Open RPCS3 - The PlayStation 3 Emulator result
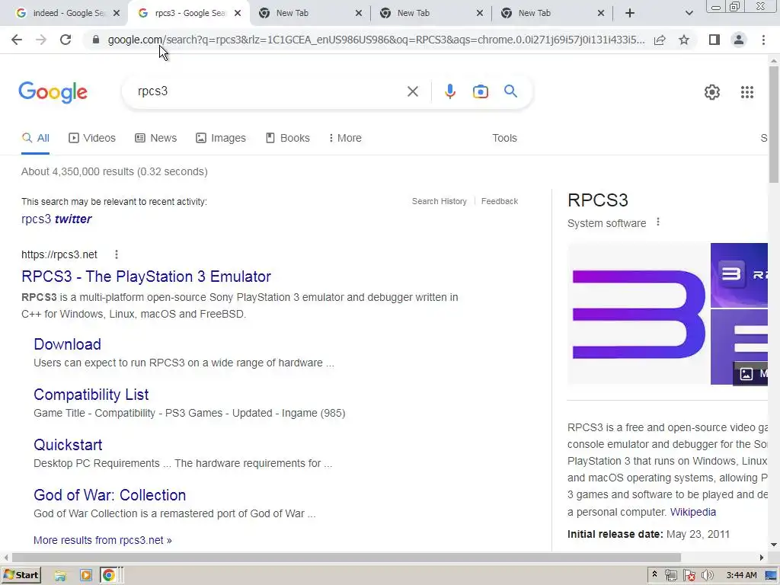The height and width of the screenshot is (585, 780). [146, 277]
